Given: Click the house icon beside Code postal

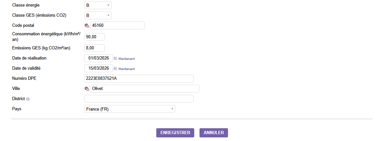Looking at the screenshot, I should (x=87, y=26).
